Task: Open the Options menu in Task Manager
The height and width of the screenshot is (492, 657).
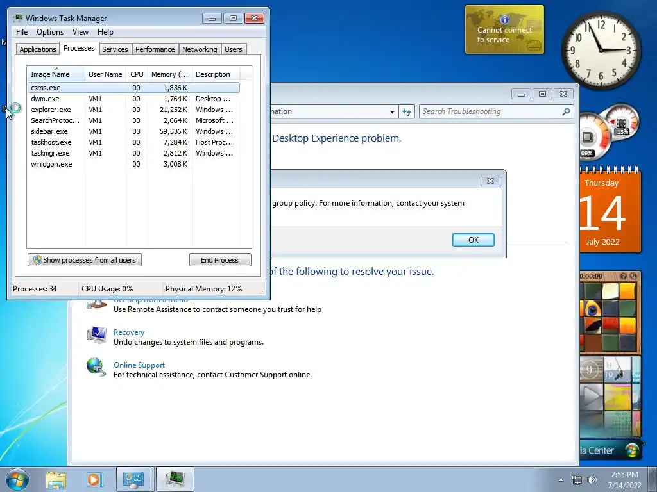Action: pyautogui.click(x=50, y=32)
